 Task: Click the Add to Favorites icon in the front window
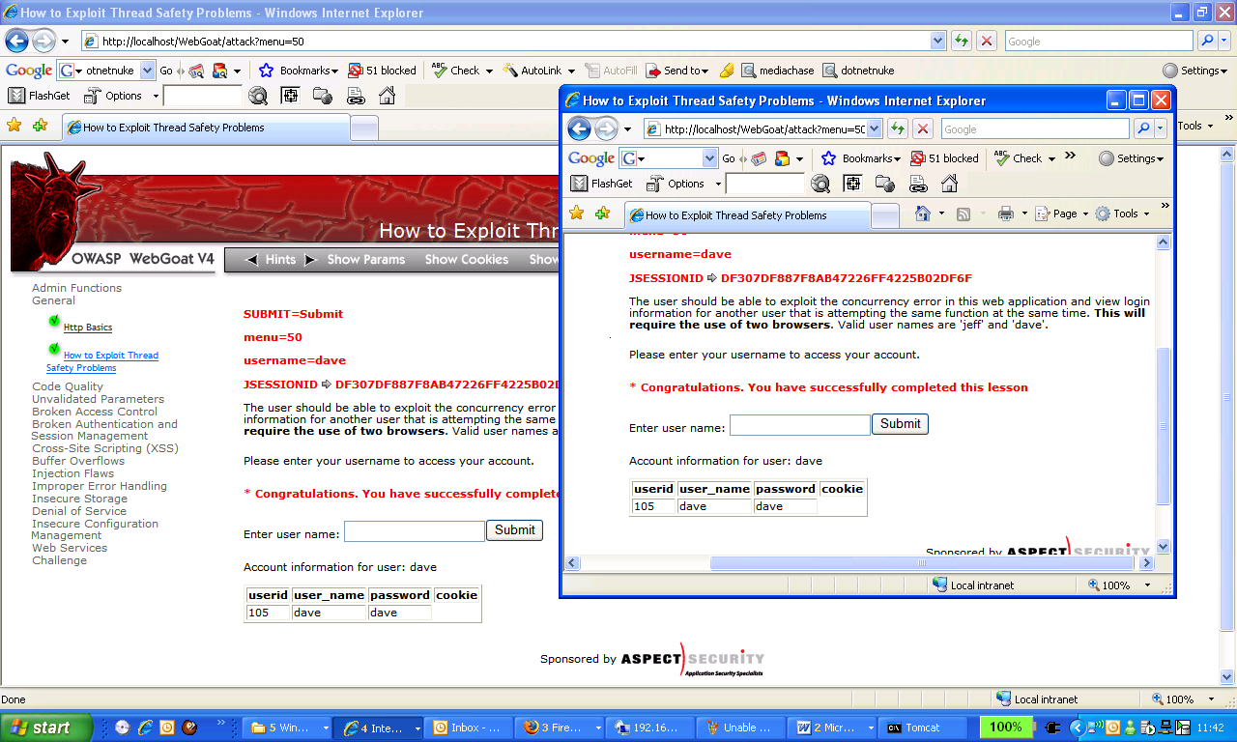pyautogui.click(x=603, y=214)
